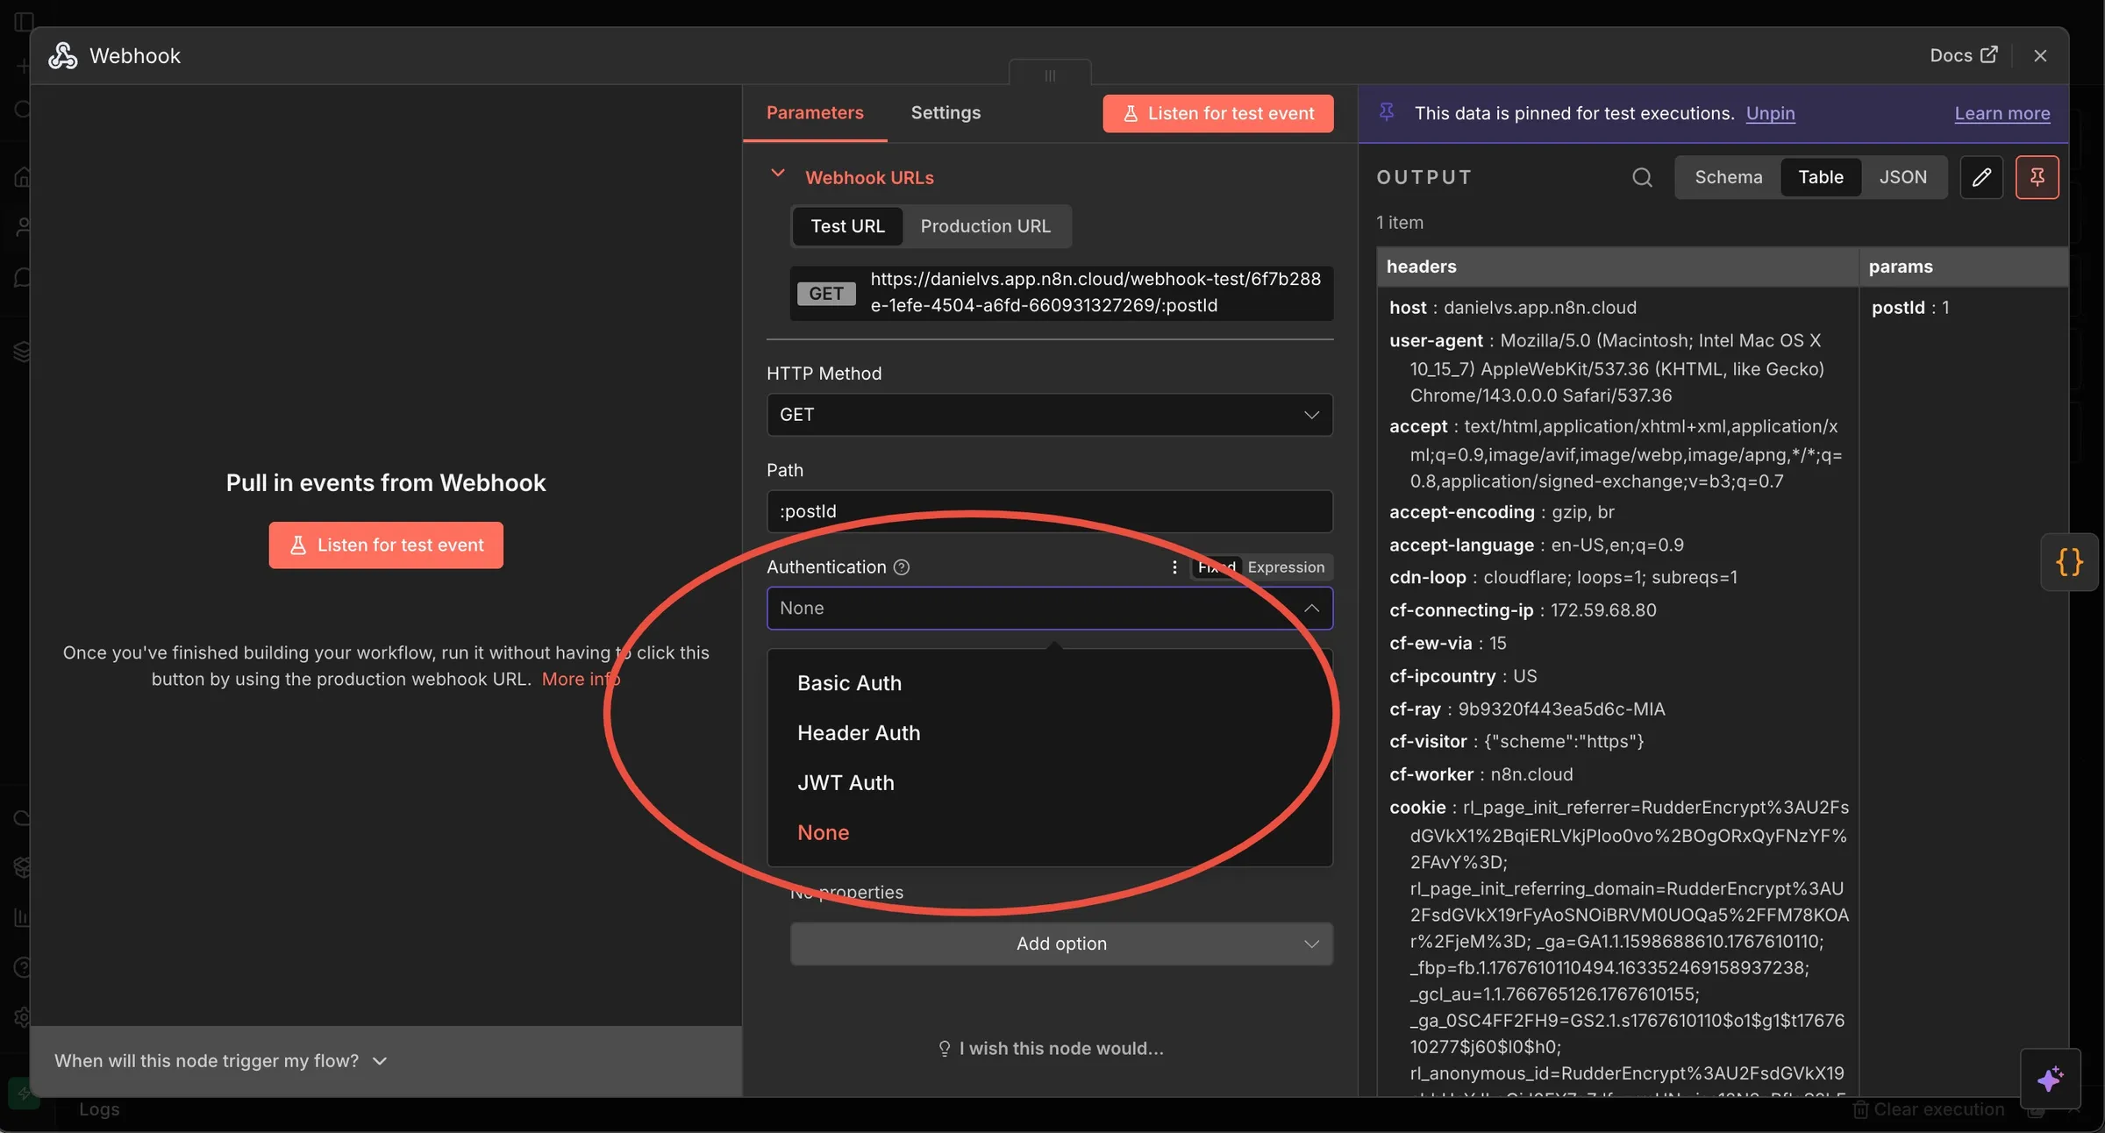Screen dimensions: 2105x1133
Task: Choose JWT Auth option
Action: (x=1050, y=783)
